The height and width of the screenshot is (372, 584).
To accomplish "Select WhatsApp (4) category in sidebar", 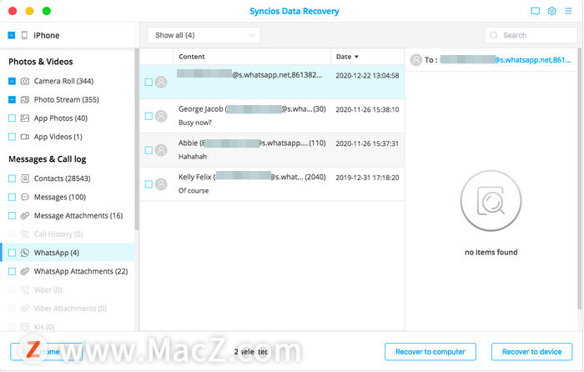I will point(68,253).
